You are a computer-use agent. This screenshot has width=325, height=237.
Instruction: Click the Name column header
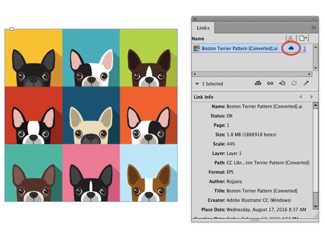(198, 39)
